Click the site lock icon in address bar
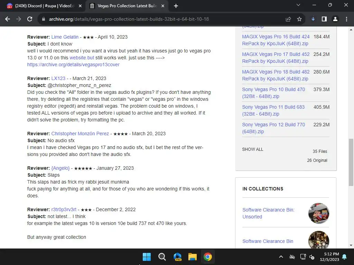Screen dimensions: 354x265 pyautogui.click(x=43, y=19)
